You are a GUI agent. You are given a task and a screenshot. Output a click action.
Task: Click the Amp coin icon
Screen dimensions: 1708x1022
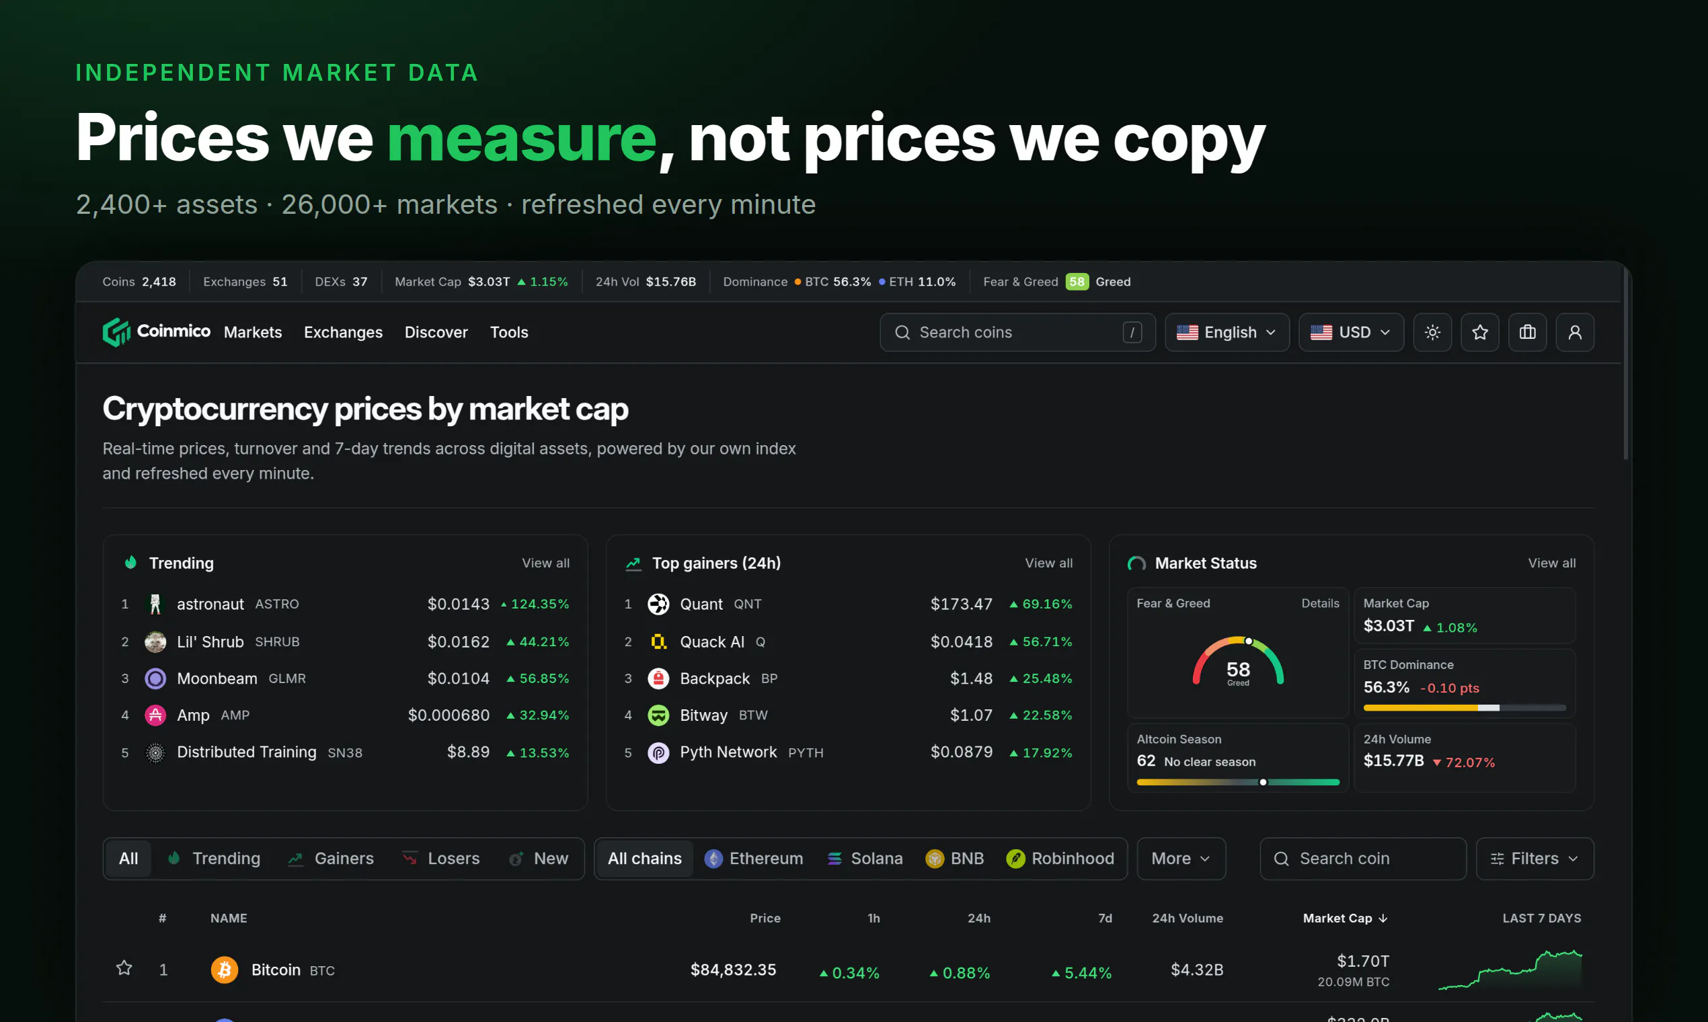pos(155,715)
